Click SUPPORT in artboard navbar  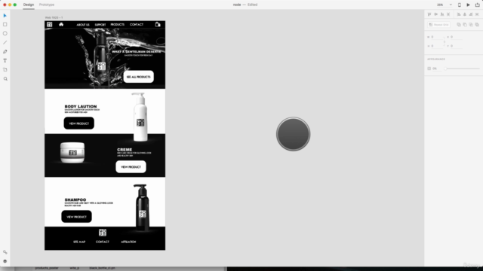pos(100,25)
